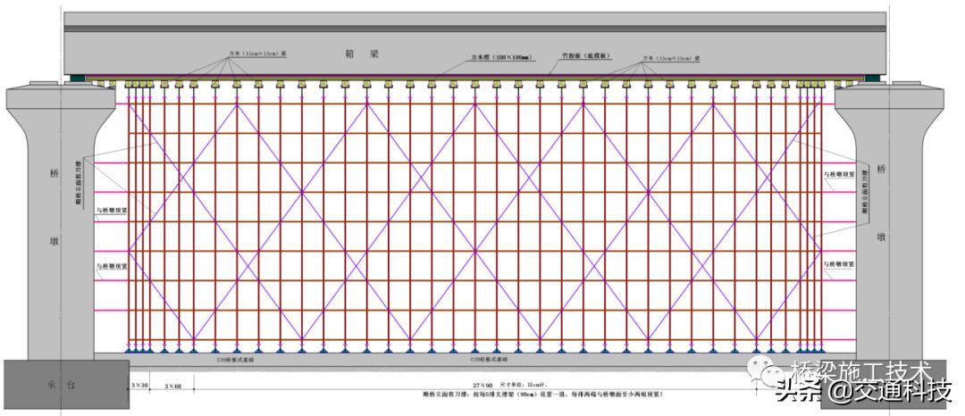
Task: Click the '墩' character on the right pier
Action: pos(881,237)
